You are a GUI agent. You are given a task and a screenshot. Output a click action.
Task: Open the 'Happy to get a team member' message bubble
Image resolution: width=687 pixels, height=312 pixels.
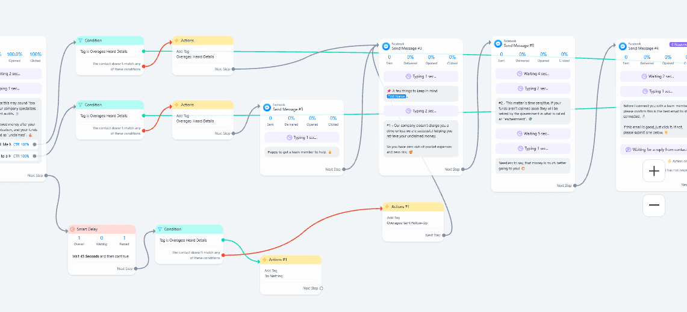pos(301,153)
